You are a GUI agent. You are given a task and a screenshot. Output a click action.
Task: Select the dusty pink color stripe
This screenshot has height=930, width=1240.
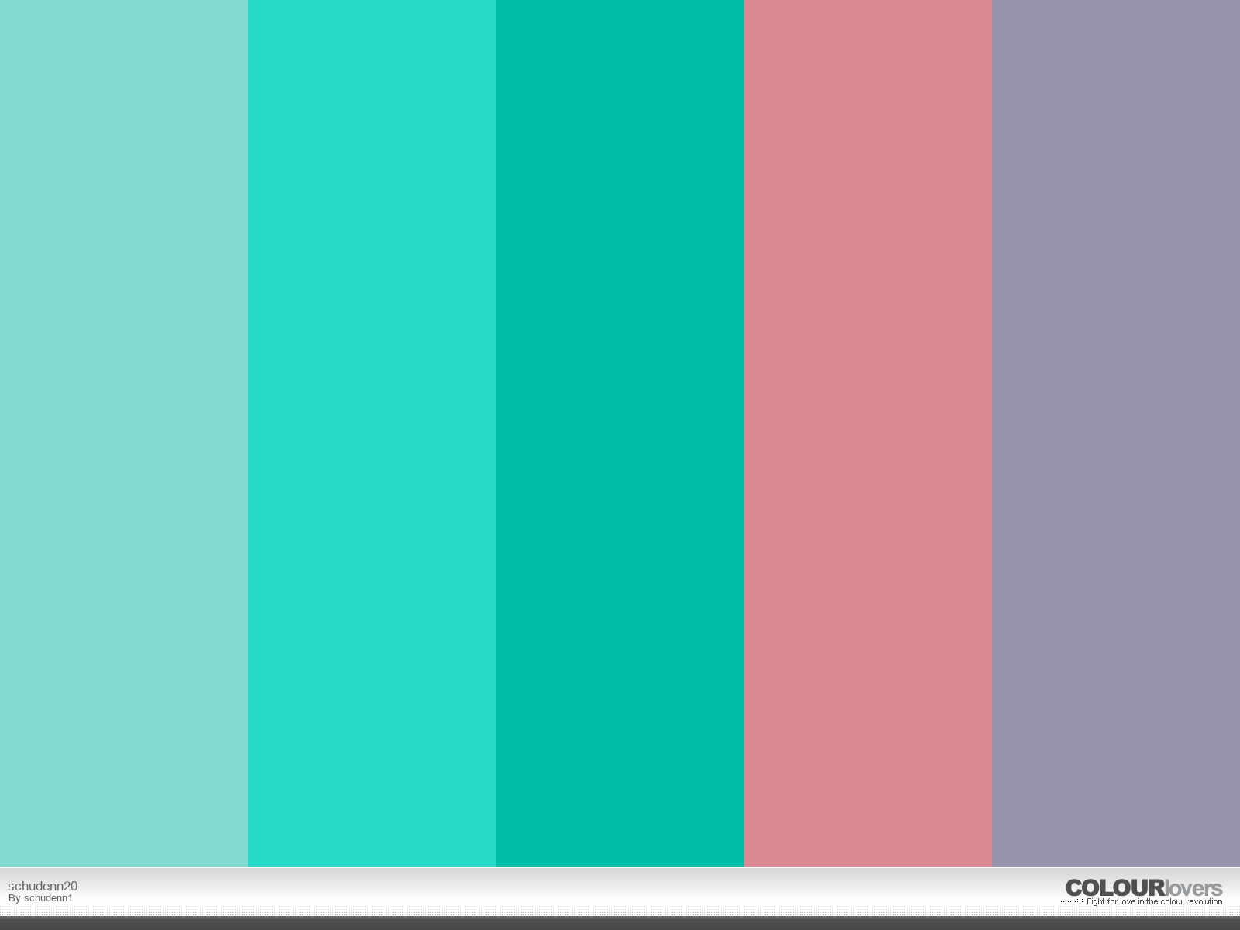(x=868, y=433)
